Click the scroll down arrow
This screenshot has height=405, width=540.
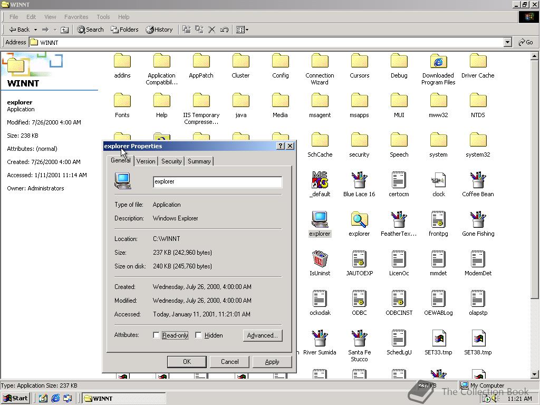tap(534, 374)
